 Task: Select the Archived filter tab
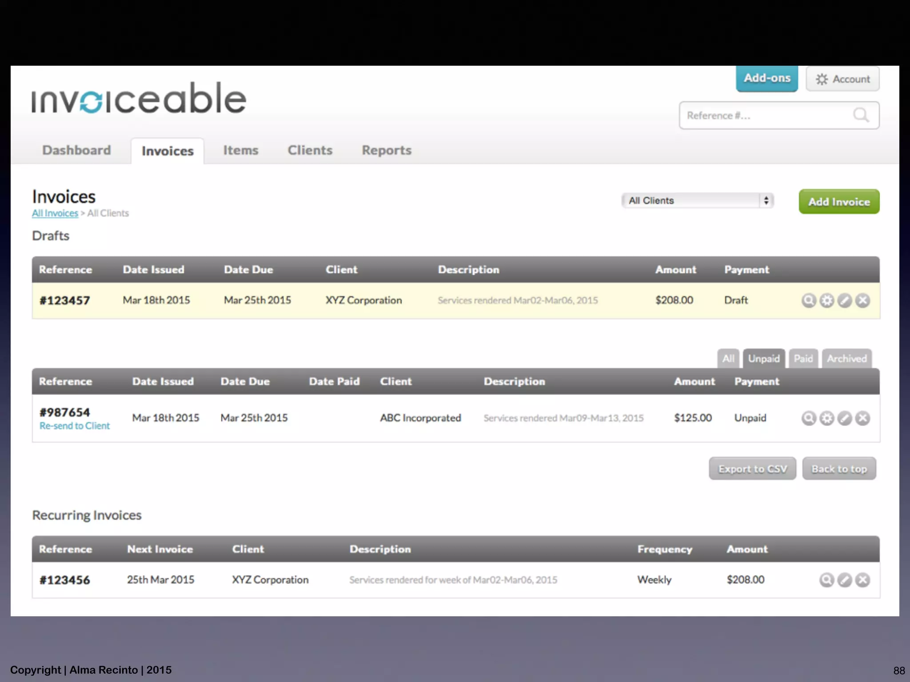pos(846,359)
